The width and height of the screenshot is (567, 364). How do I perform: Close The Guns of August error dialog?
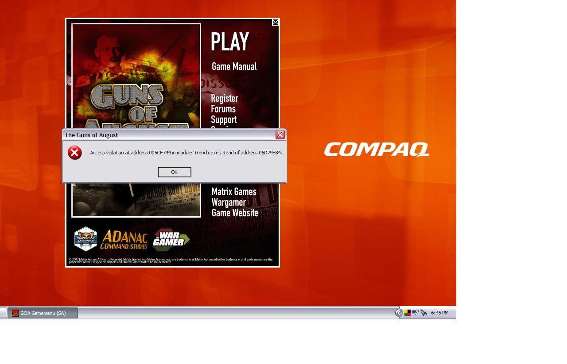tap(280, 135)
